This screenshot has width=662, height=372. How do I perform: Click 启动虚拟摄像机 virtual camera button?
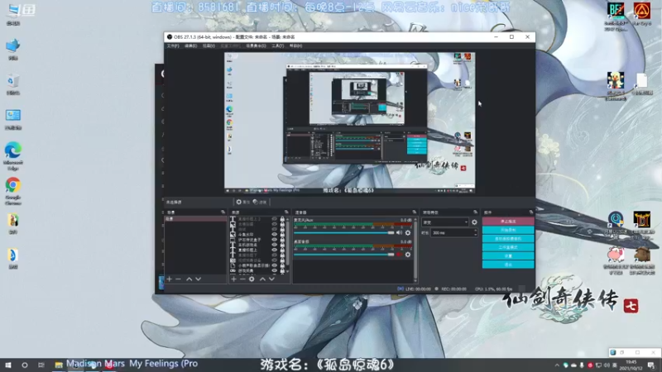(508, 239)
